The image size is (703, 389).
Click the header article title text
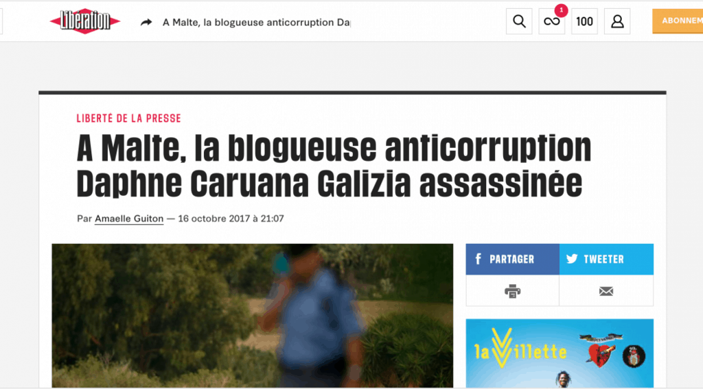point(257,23)
